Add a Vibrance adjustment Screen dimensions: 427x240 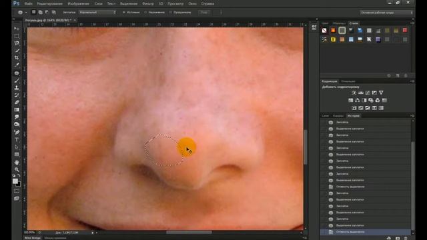click(x=381, y=93)
